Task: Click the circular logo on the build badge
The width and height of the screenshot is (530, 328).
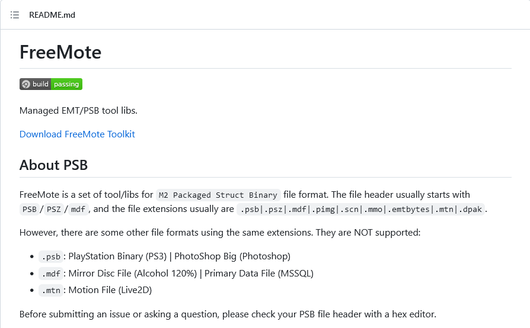Action: tap(25, 84)
